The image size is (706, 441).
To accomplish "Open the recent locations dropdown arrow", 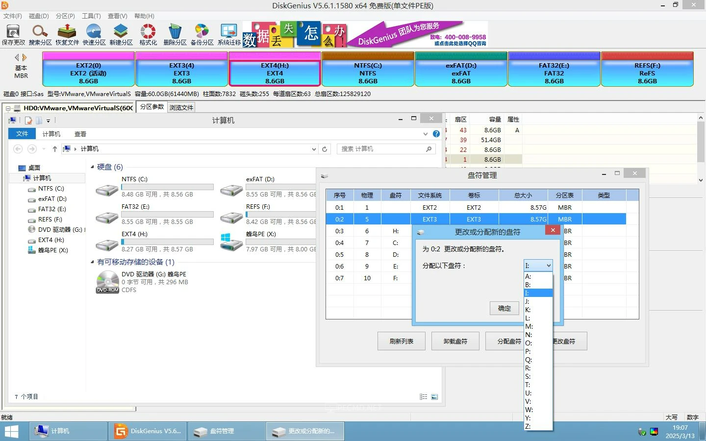I will [x=44, y=149].
